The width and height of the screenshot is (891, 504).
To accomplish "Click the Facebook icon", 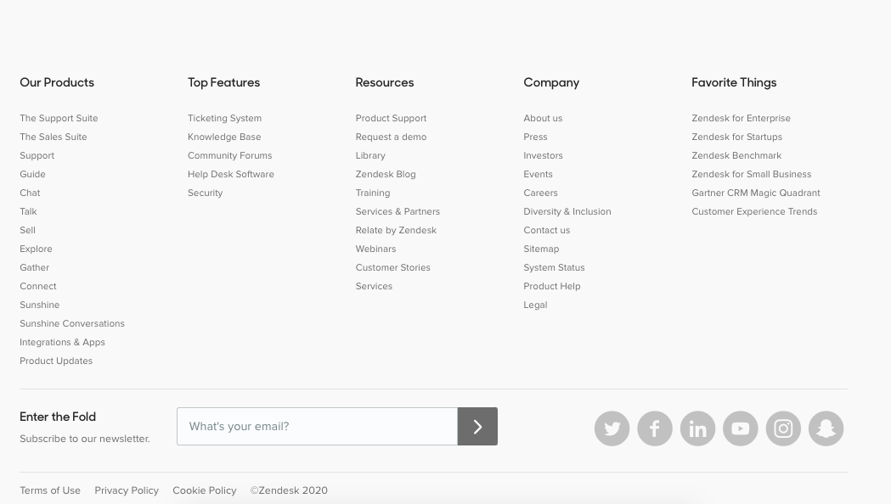I will (x=654, y=428).
